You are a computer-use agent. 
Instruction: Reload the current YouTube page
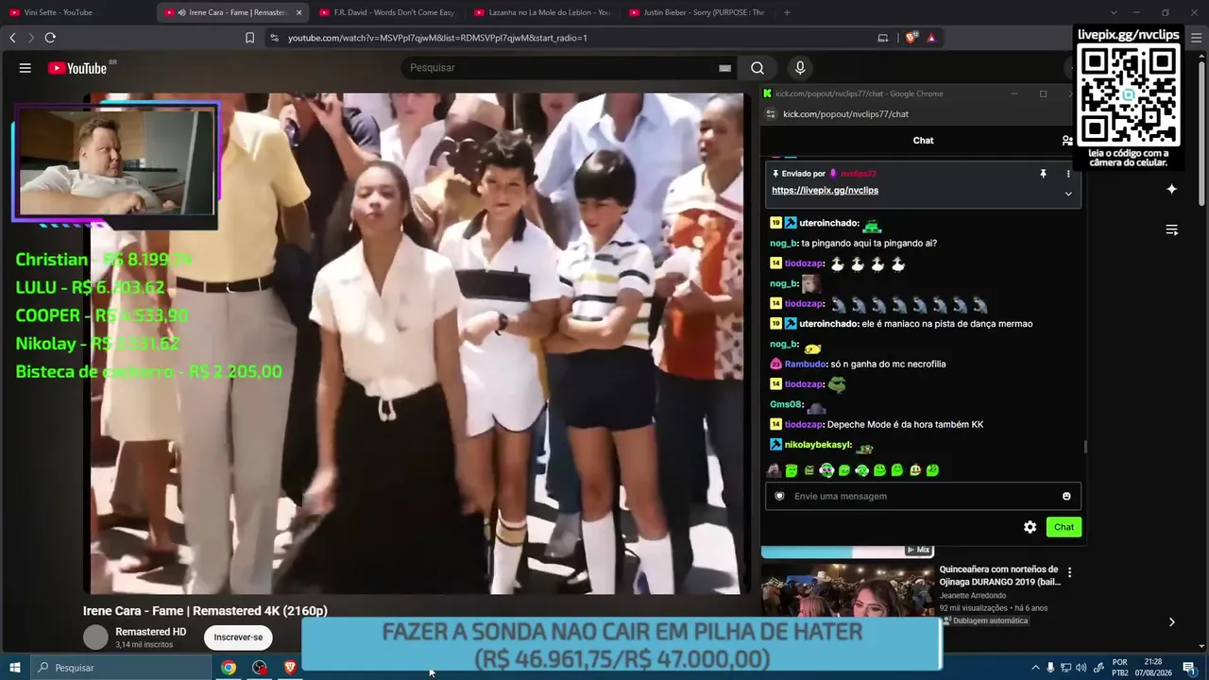click(x=50, y=38)
